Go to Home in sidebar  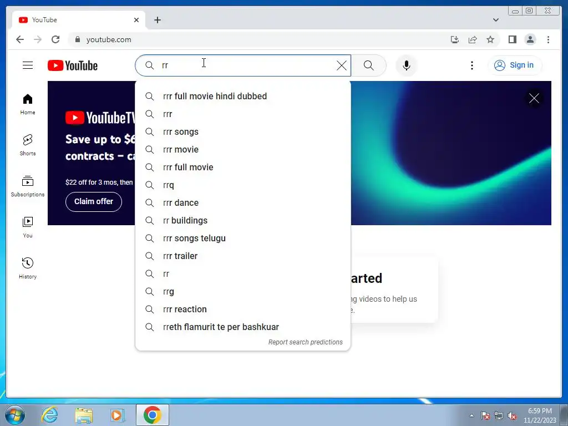tap(28, 104)
